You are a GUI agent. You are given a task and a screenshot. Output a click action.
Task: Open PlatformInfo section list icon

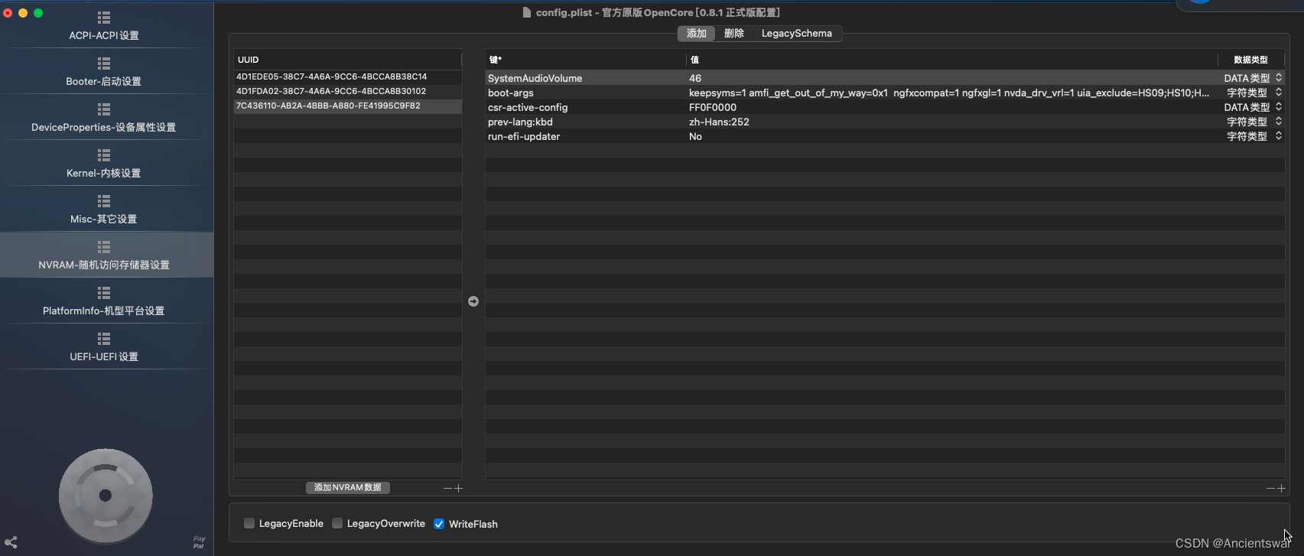(x=104, y=293)
